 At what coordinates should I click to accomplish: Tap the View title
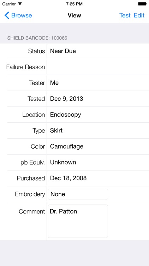coord(74,16)
